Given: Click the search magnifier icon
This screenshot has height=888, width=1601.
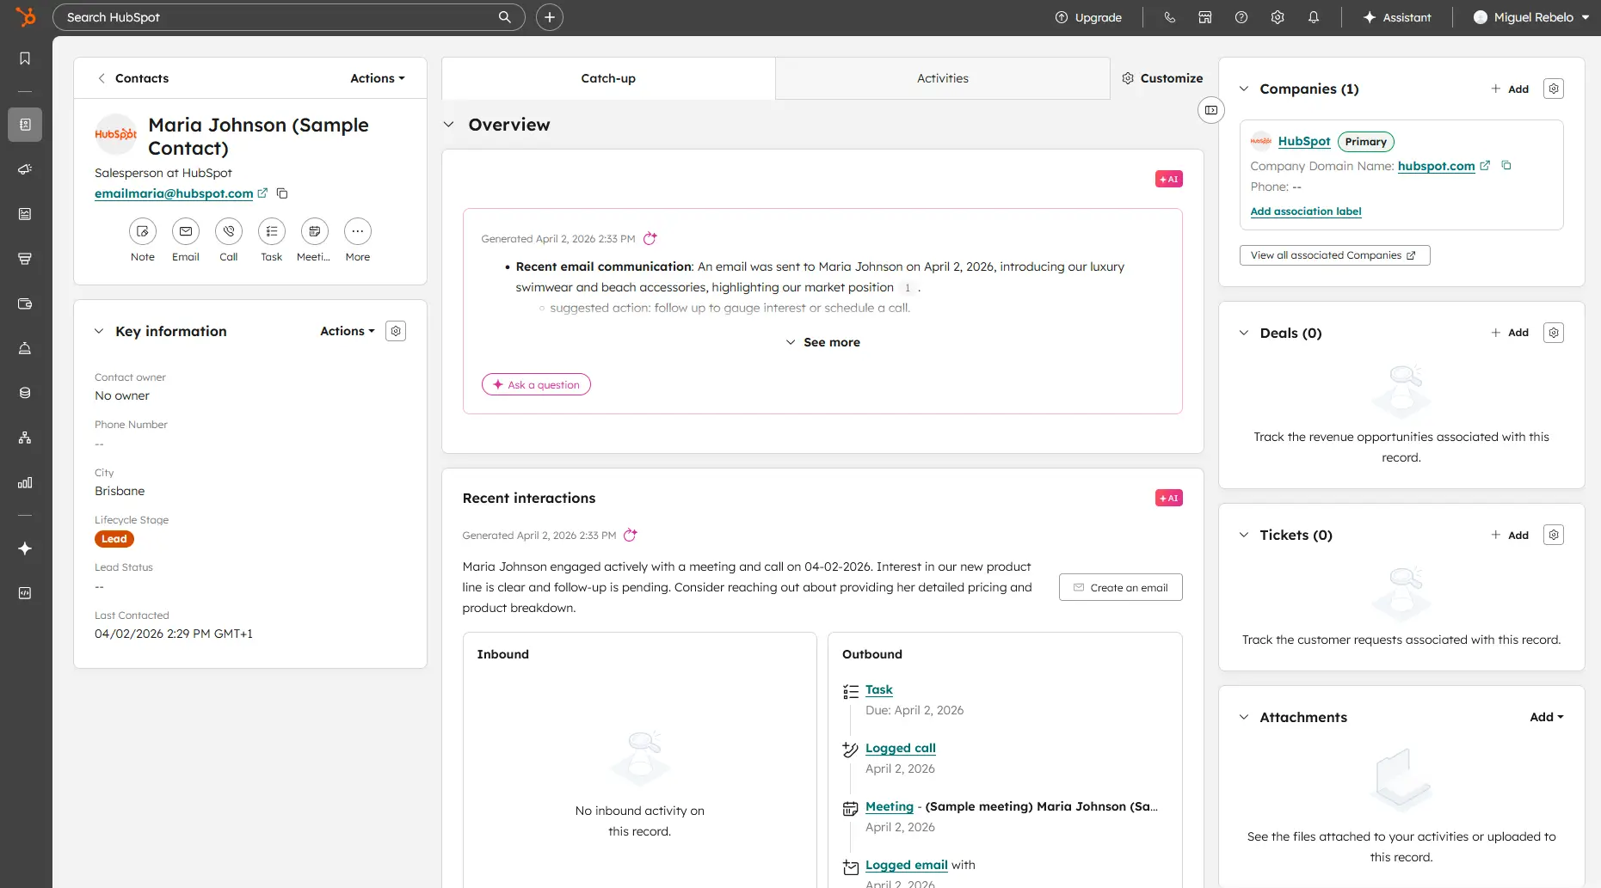Looking at the screenshot, I should click(505, 17).
